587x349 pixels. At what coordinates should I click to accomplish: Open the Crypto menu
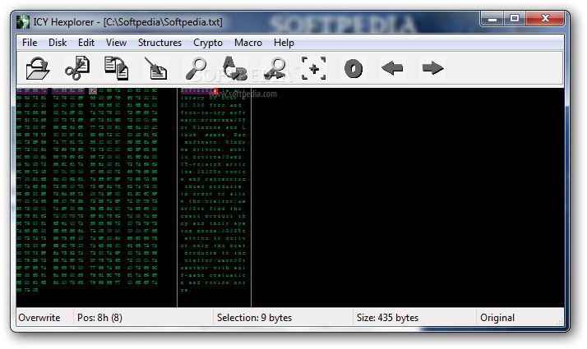click(208, 43)
